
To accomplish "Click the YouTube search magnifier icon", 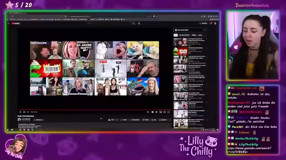I will pyautogui.click(x=133, y=24).
